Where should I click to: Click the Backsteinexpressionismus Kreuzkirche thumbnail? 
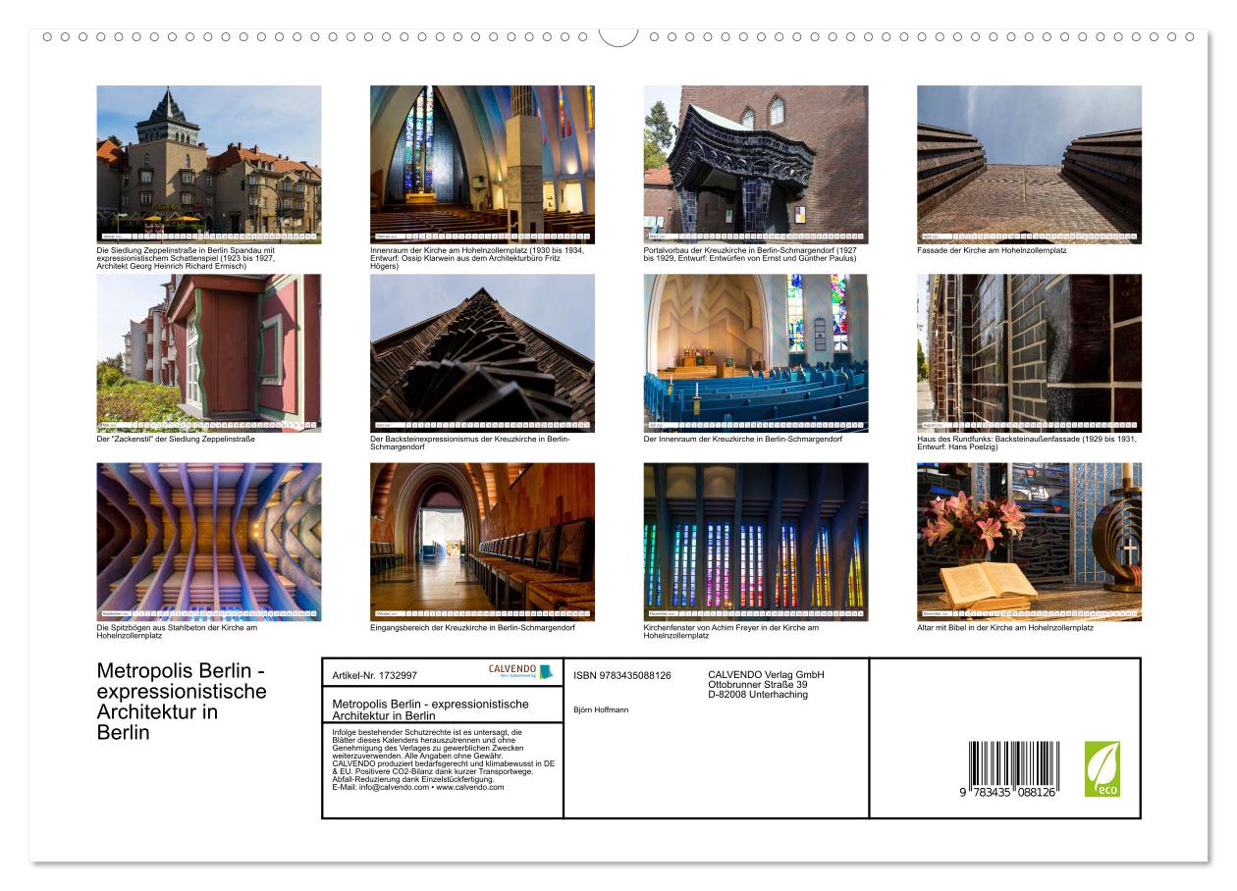pyautogui.click(x=482, y=353)
